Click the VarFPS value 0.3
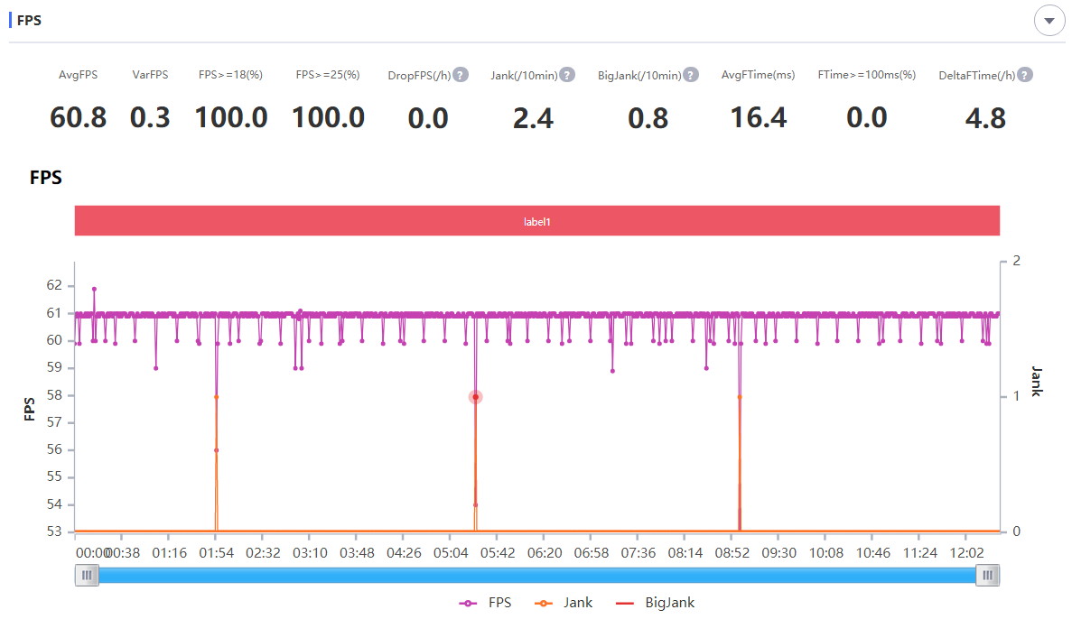 point(150,117)
